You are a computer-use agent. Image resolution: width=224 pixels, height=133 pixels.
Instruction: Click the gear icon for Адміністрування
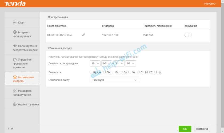coord(15,104)
